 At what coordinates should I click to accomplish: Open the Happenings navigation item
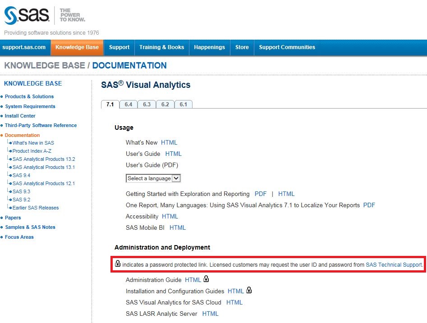tap(209, 47)
